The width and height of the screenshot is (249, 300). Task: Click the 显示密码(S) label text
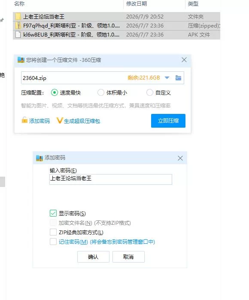point(72,213)
